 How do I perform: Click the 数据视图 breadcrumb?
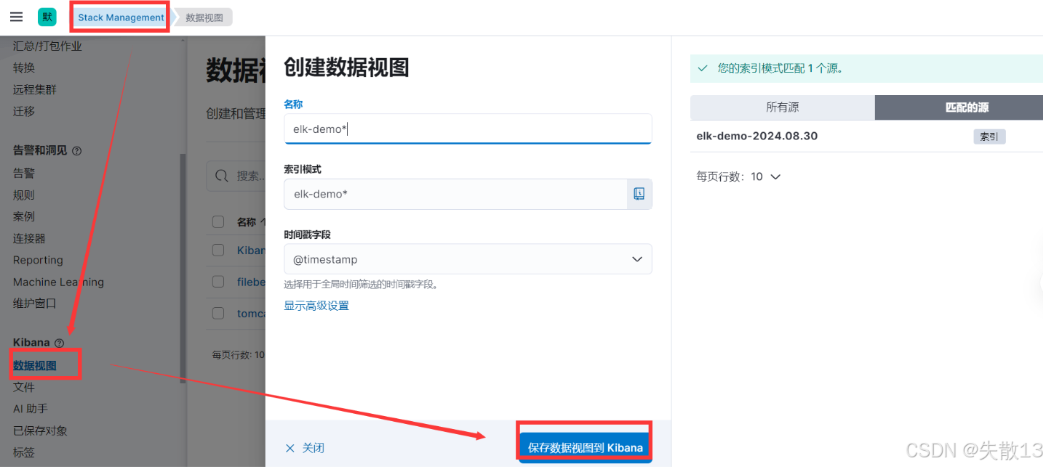[x=204, y=17]
